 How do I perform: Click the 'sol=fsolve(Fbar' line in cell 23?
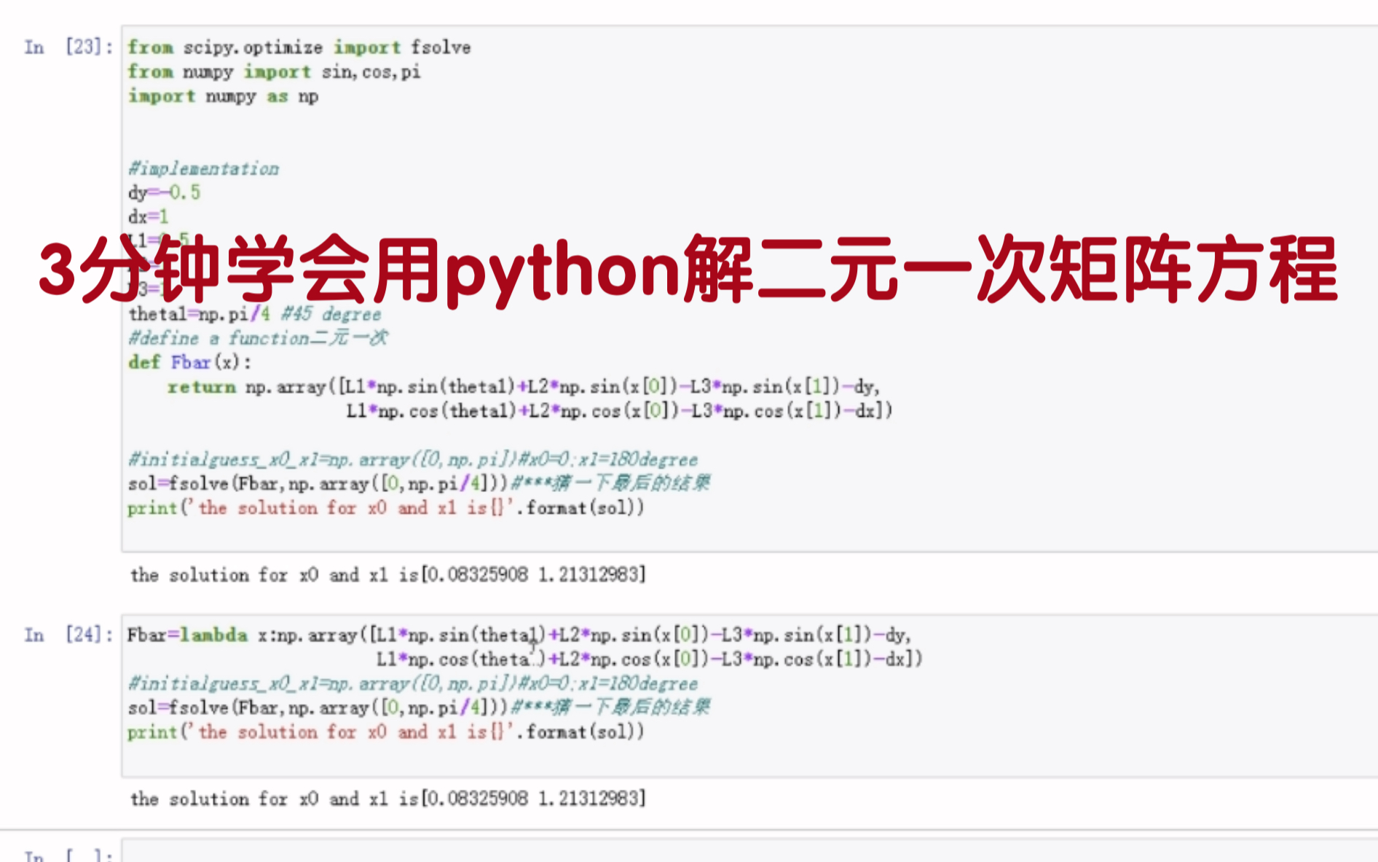[x=419, y=483]
